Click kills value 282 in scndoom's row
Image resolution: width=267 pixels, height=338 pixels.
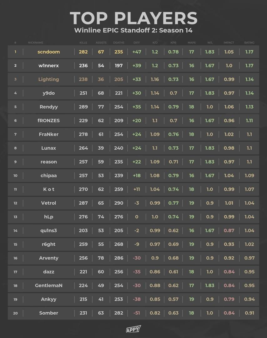[83, 52]
